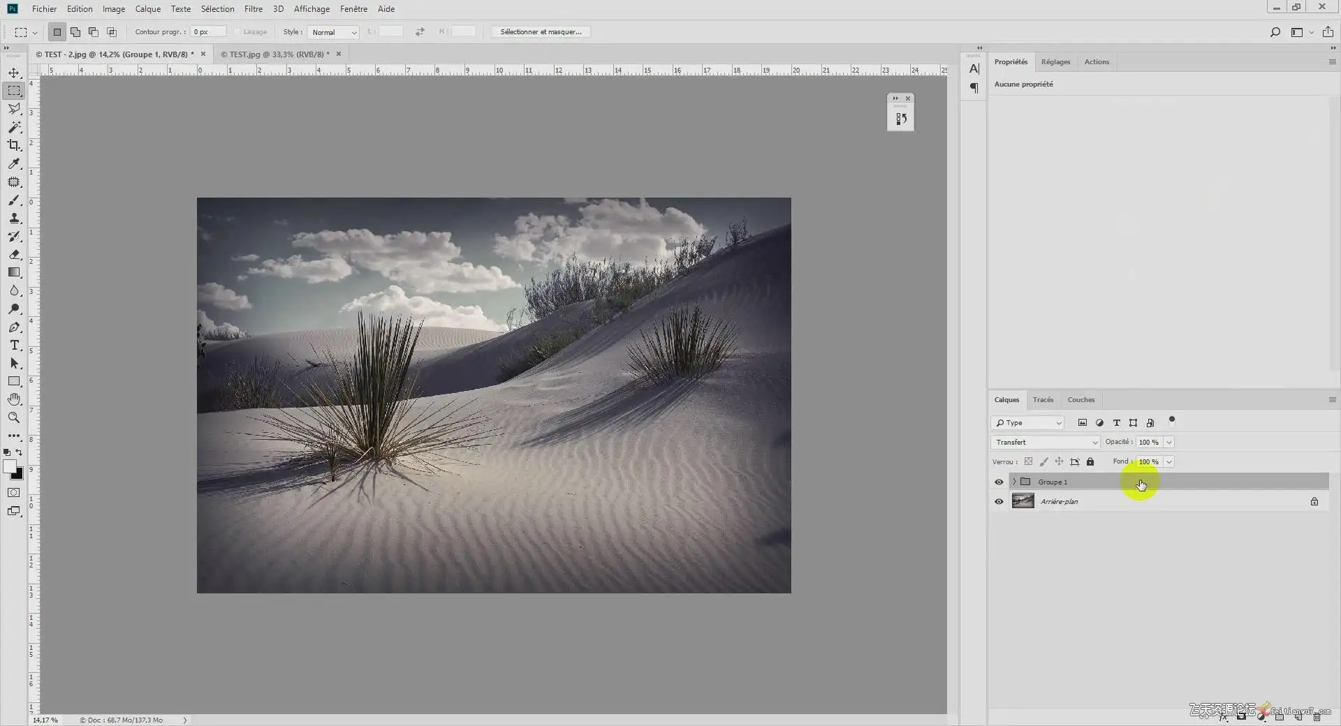1341x726 pixels.
Task: Switch to the Couches tab
Action: point(1080,400)
